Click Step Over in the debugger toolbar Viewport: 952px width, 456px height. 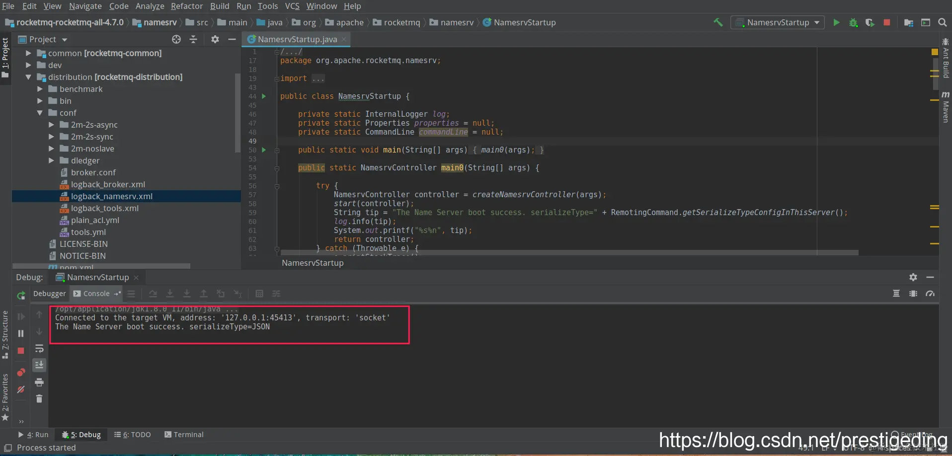[x=153, y=294]
